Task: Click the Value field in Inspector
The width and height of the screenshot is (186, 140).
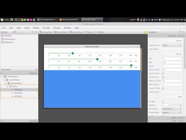Action: pos(172,66)
